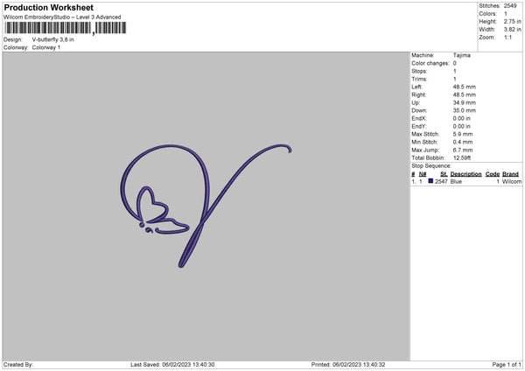Click the 'Stop Sequence:' heading

click(x=431, y=166)
